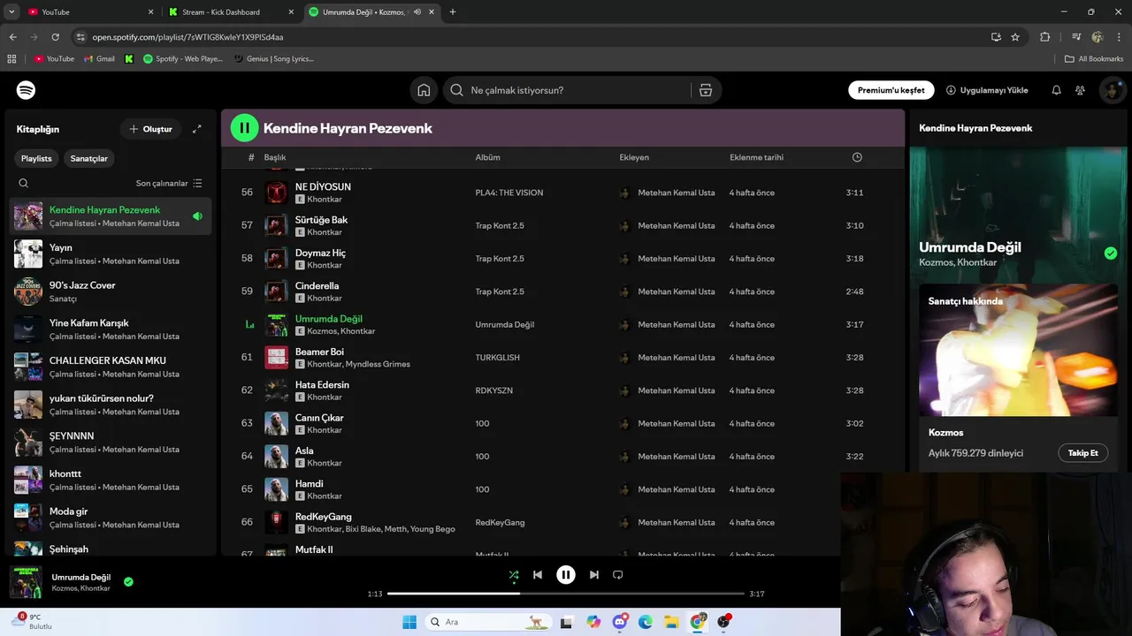Open File Explorer from taskbar
This screenshot has height=636, width=1132.
coord(671,622)
